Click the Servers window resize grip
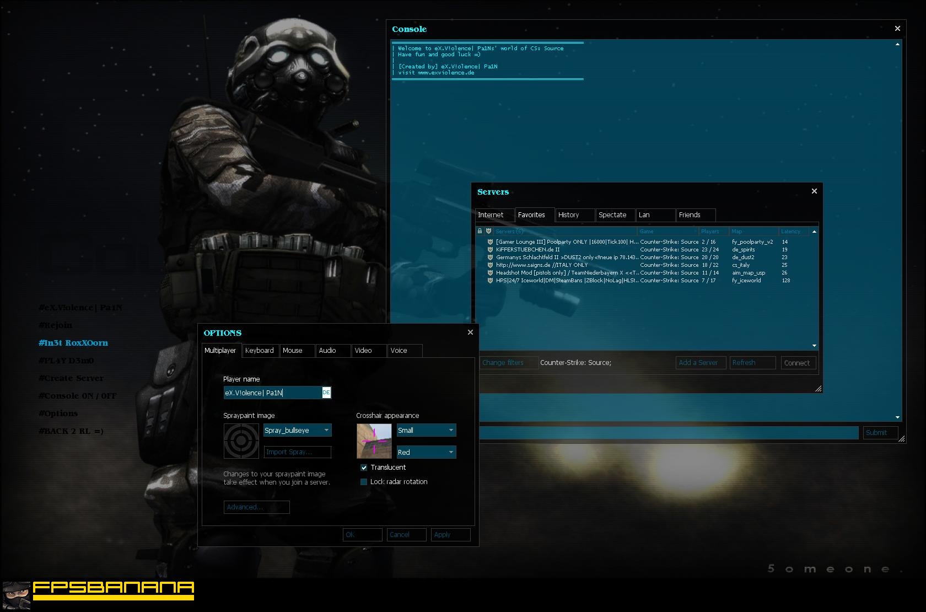 pyautogui.click(x=818, y=389)
